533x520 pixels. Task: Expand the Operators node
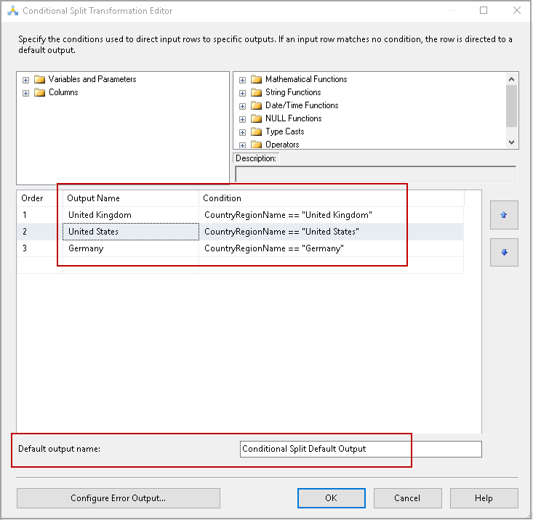click(x=242, y=145)
